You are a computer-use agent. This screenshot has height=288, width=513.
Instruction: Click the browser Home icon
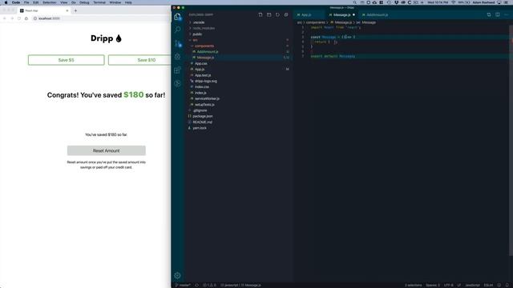pos(26,18)
